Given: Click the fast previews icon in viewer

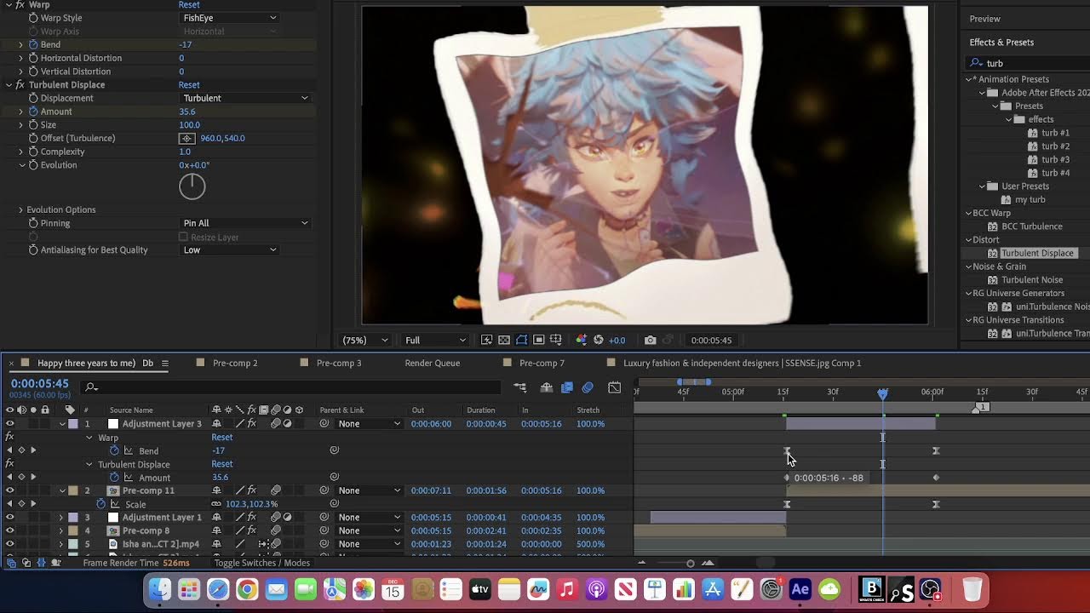Looking at the screenshot, I should click(x=487, y=340).
